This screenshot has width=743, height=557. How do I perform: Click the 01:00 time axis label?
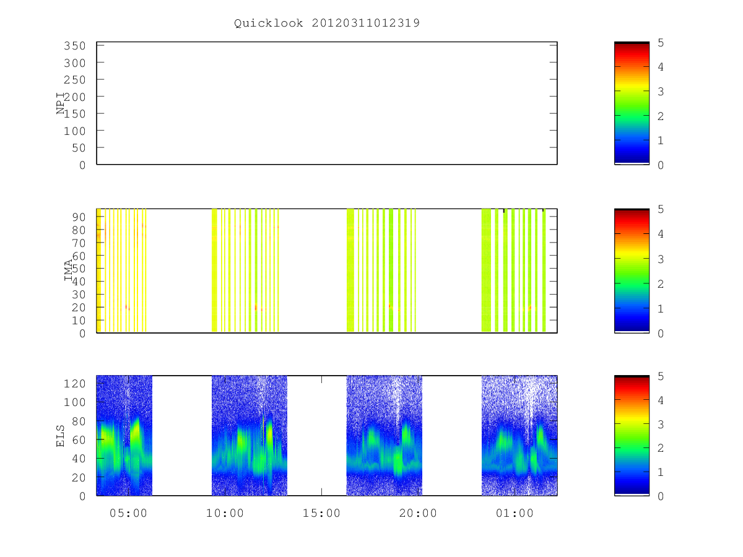click(515, 512)
